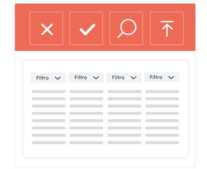207x169 pixels.
Task: Click the Filtro label in the second column
Action: pos(81,77)
